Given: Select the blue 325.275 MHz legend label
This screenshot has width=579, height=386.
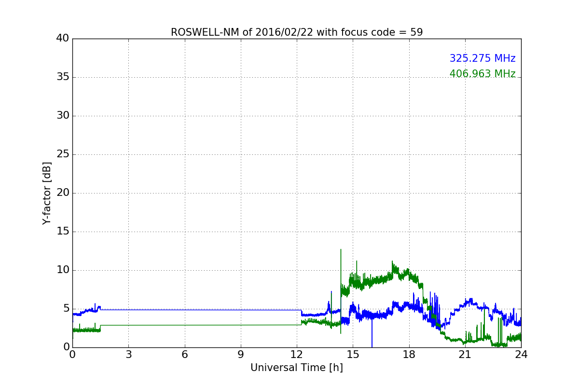Looking at the screenshot, I should 482,58.
